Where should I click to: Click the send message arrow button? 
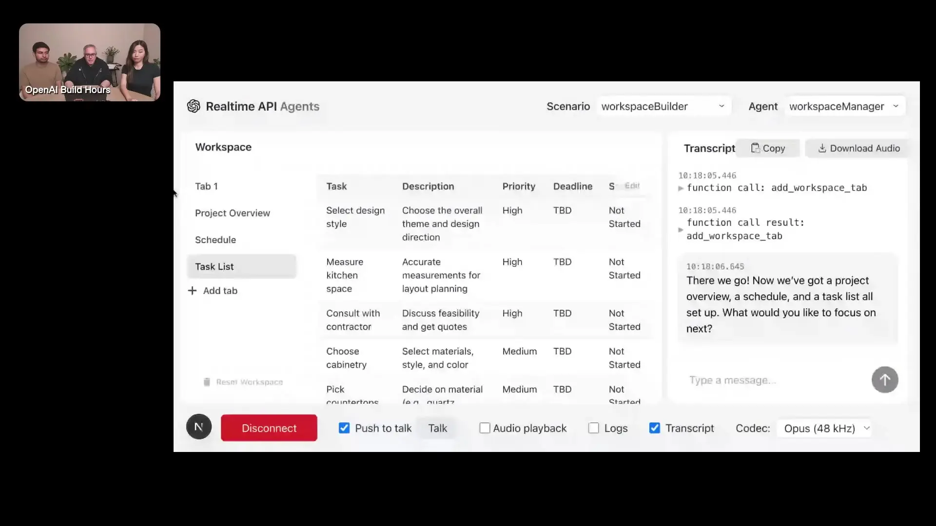click(x=884, y=380)
